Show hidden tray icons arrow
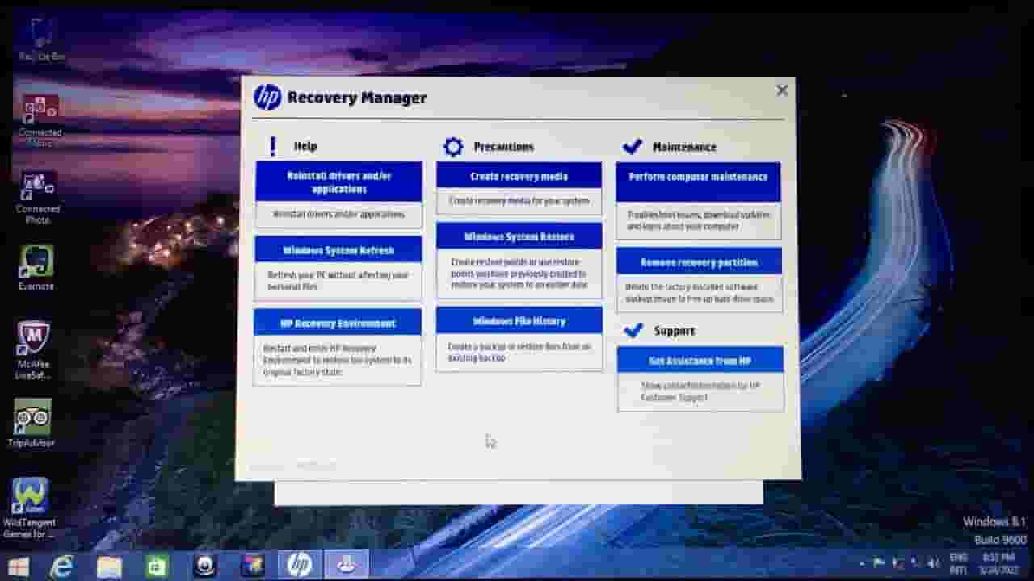 pyautogui.click(x=862, y=562)
